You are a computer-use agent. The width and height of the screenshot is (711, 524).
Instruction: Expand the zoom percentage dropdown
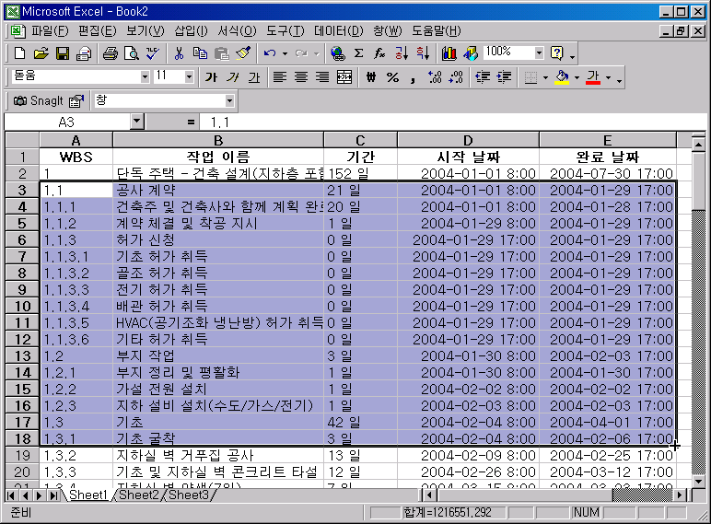pos(540,53)
